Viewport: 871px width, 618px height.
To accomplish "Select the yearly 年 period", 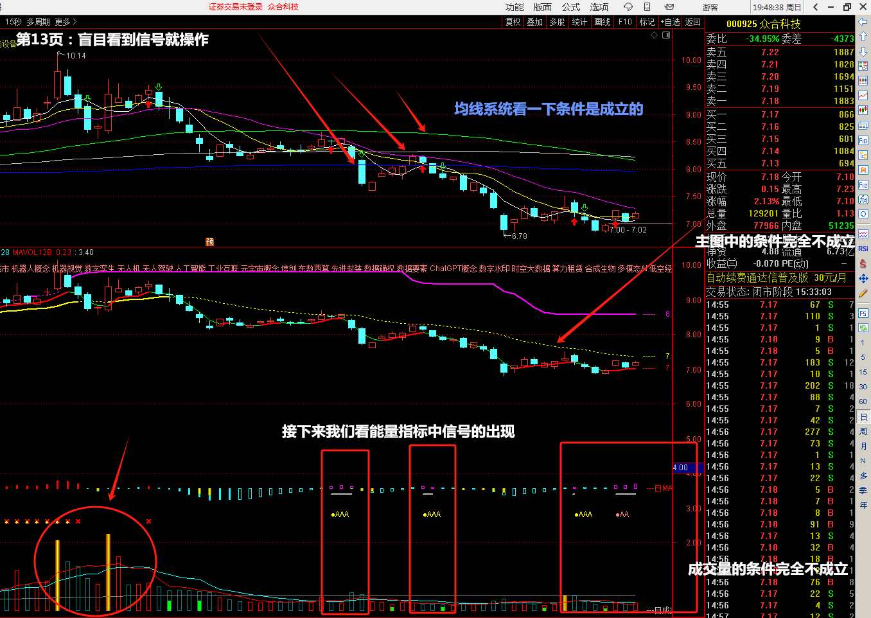I will 863,505.
